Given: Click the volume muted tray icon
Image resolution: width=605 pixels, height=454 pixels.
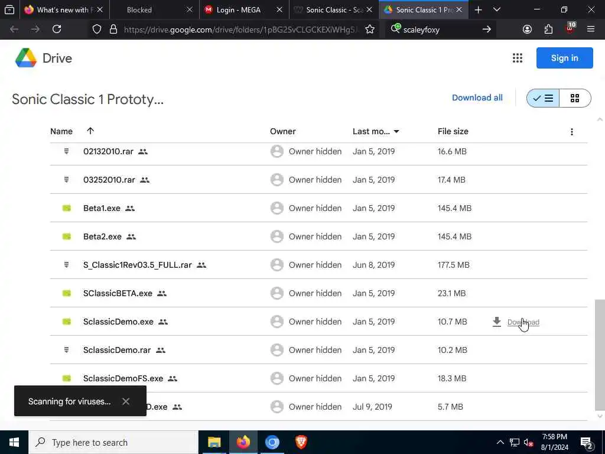Looking at the screenshot, I should click(529, 442).
